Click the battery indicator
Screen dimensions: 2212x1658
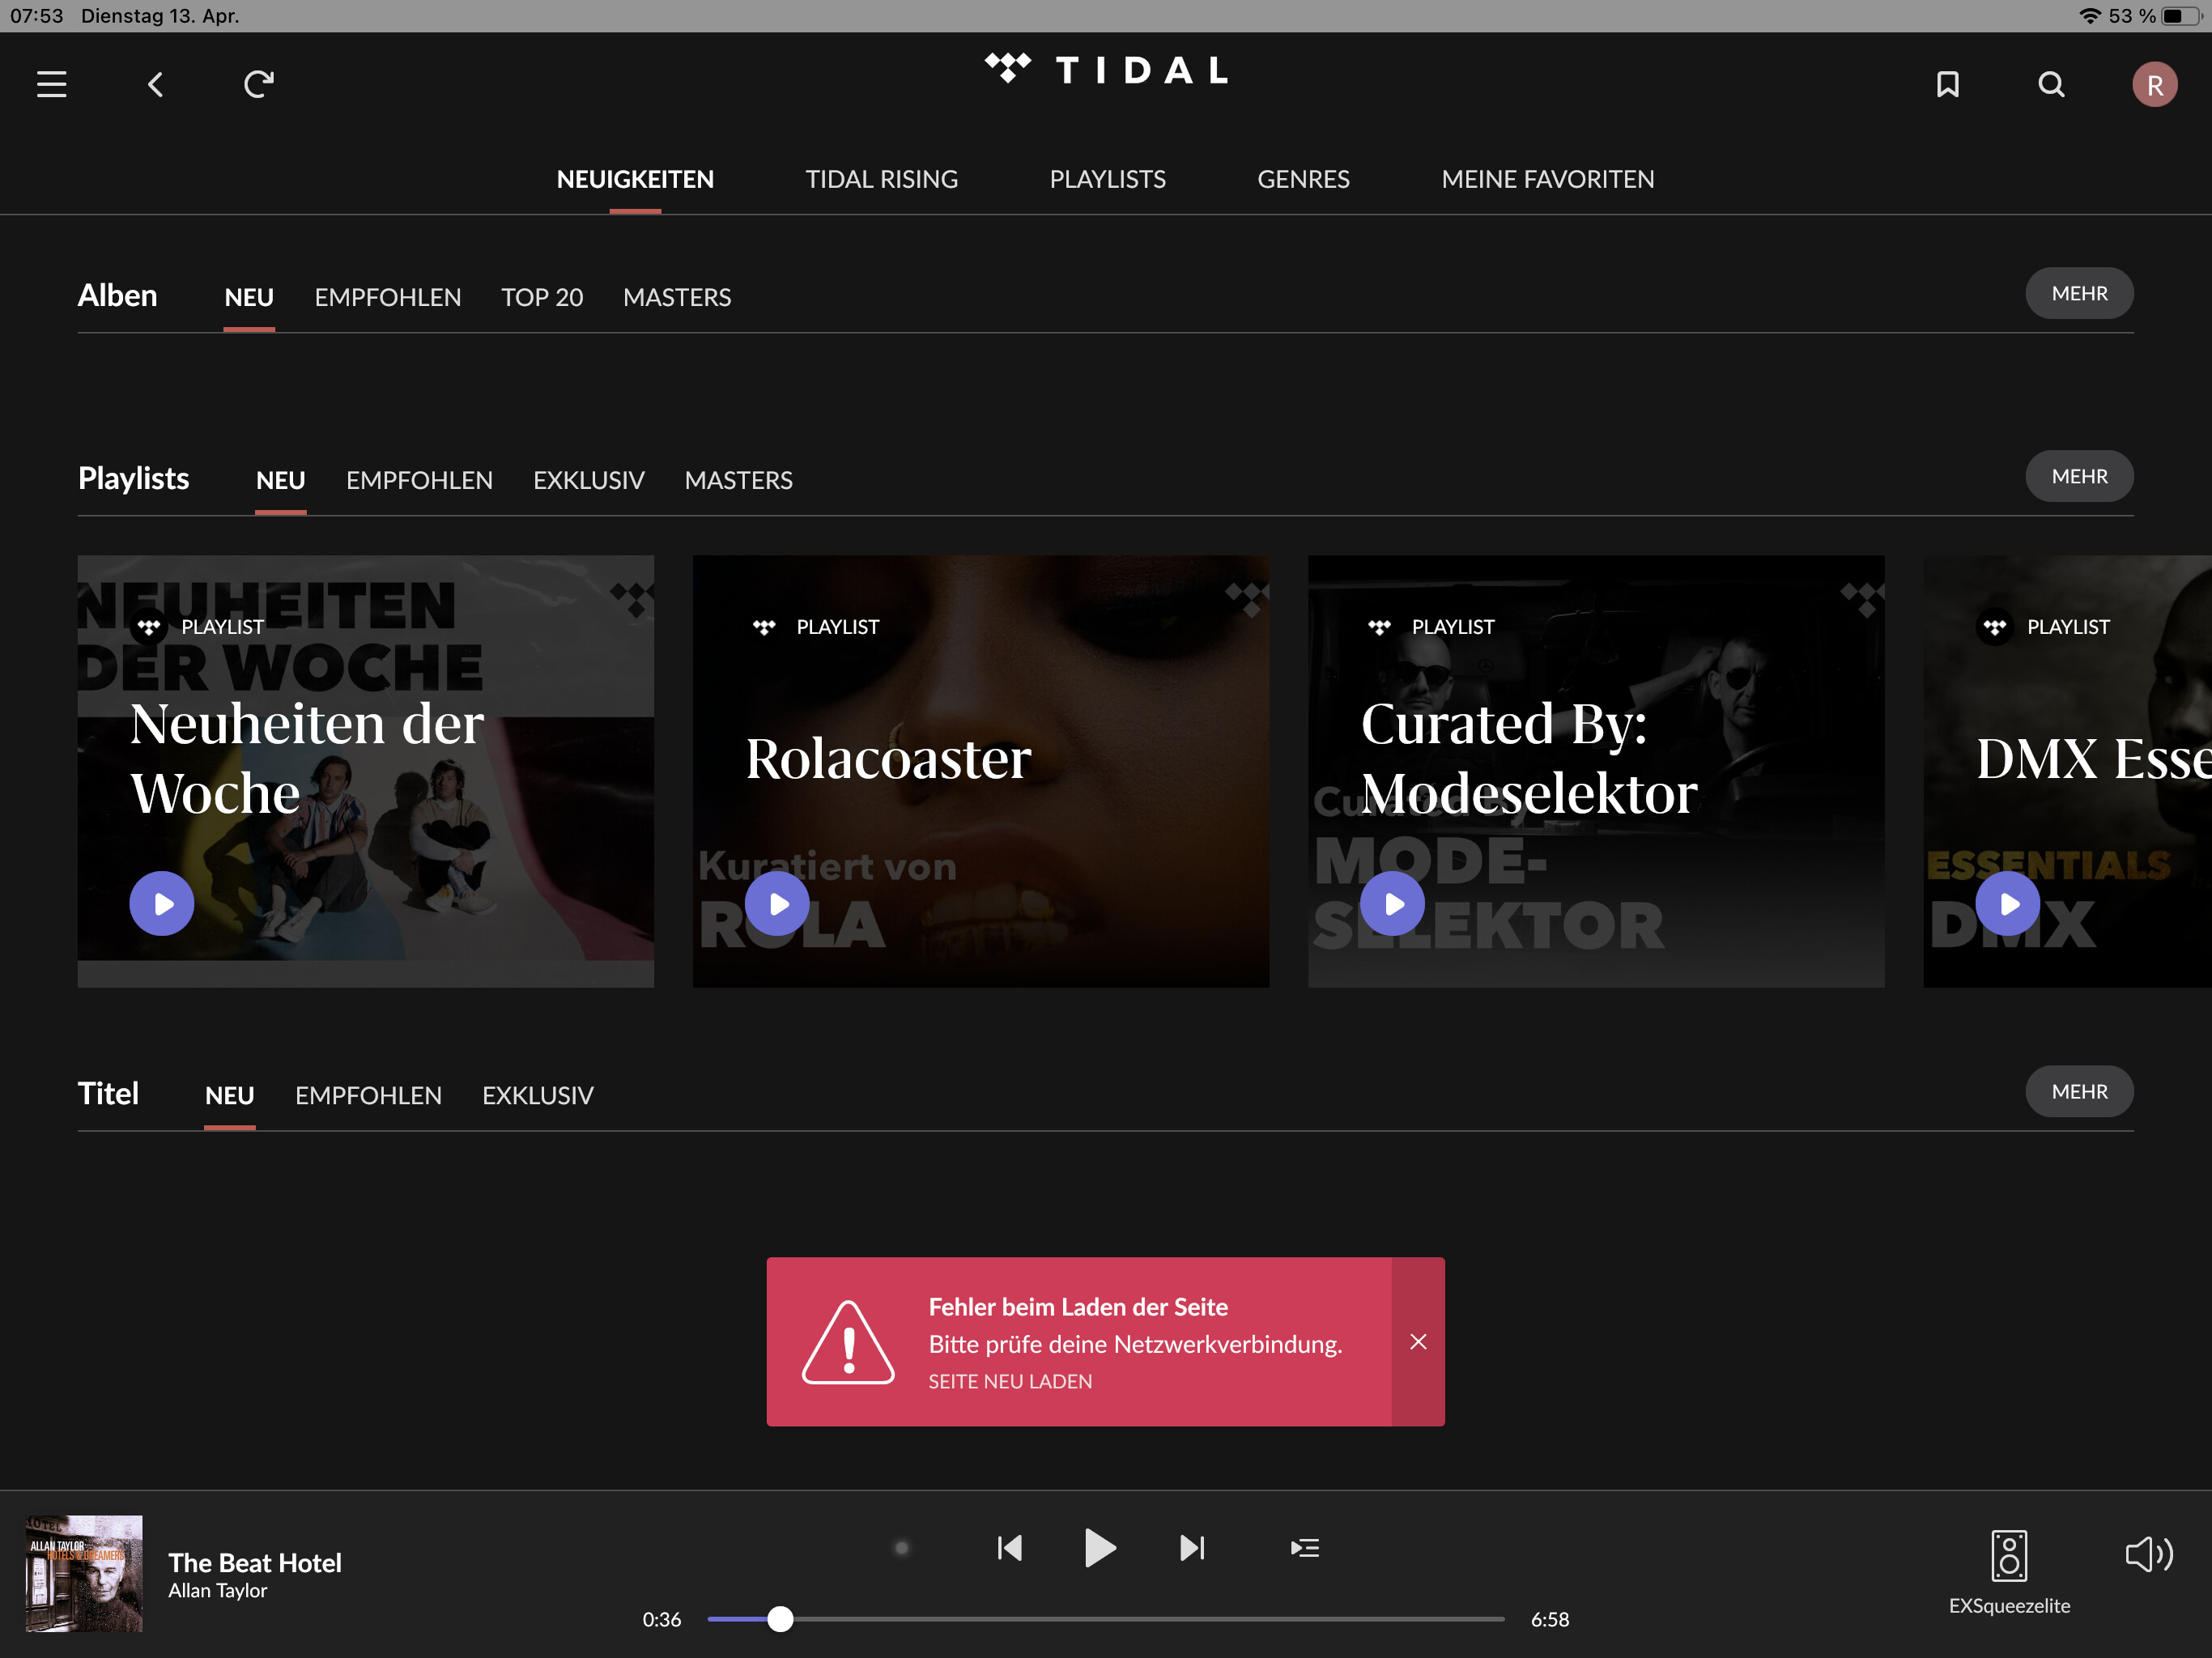pos(2181,16)
